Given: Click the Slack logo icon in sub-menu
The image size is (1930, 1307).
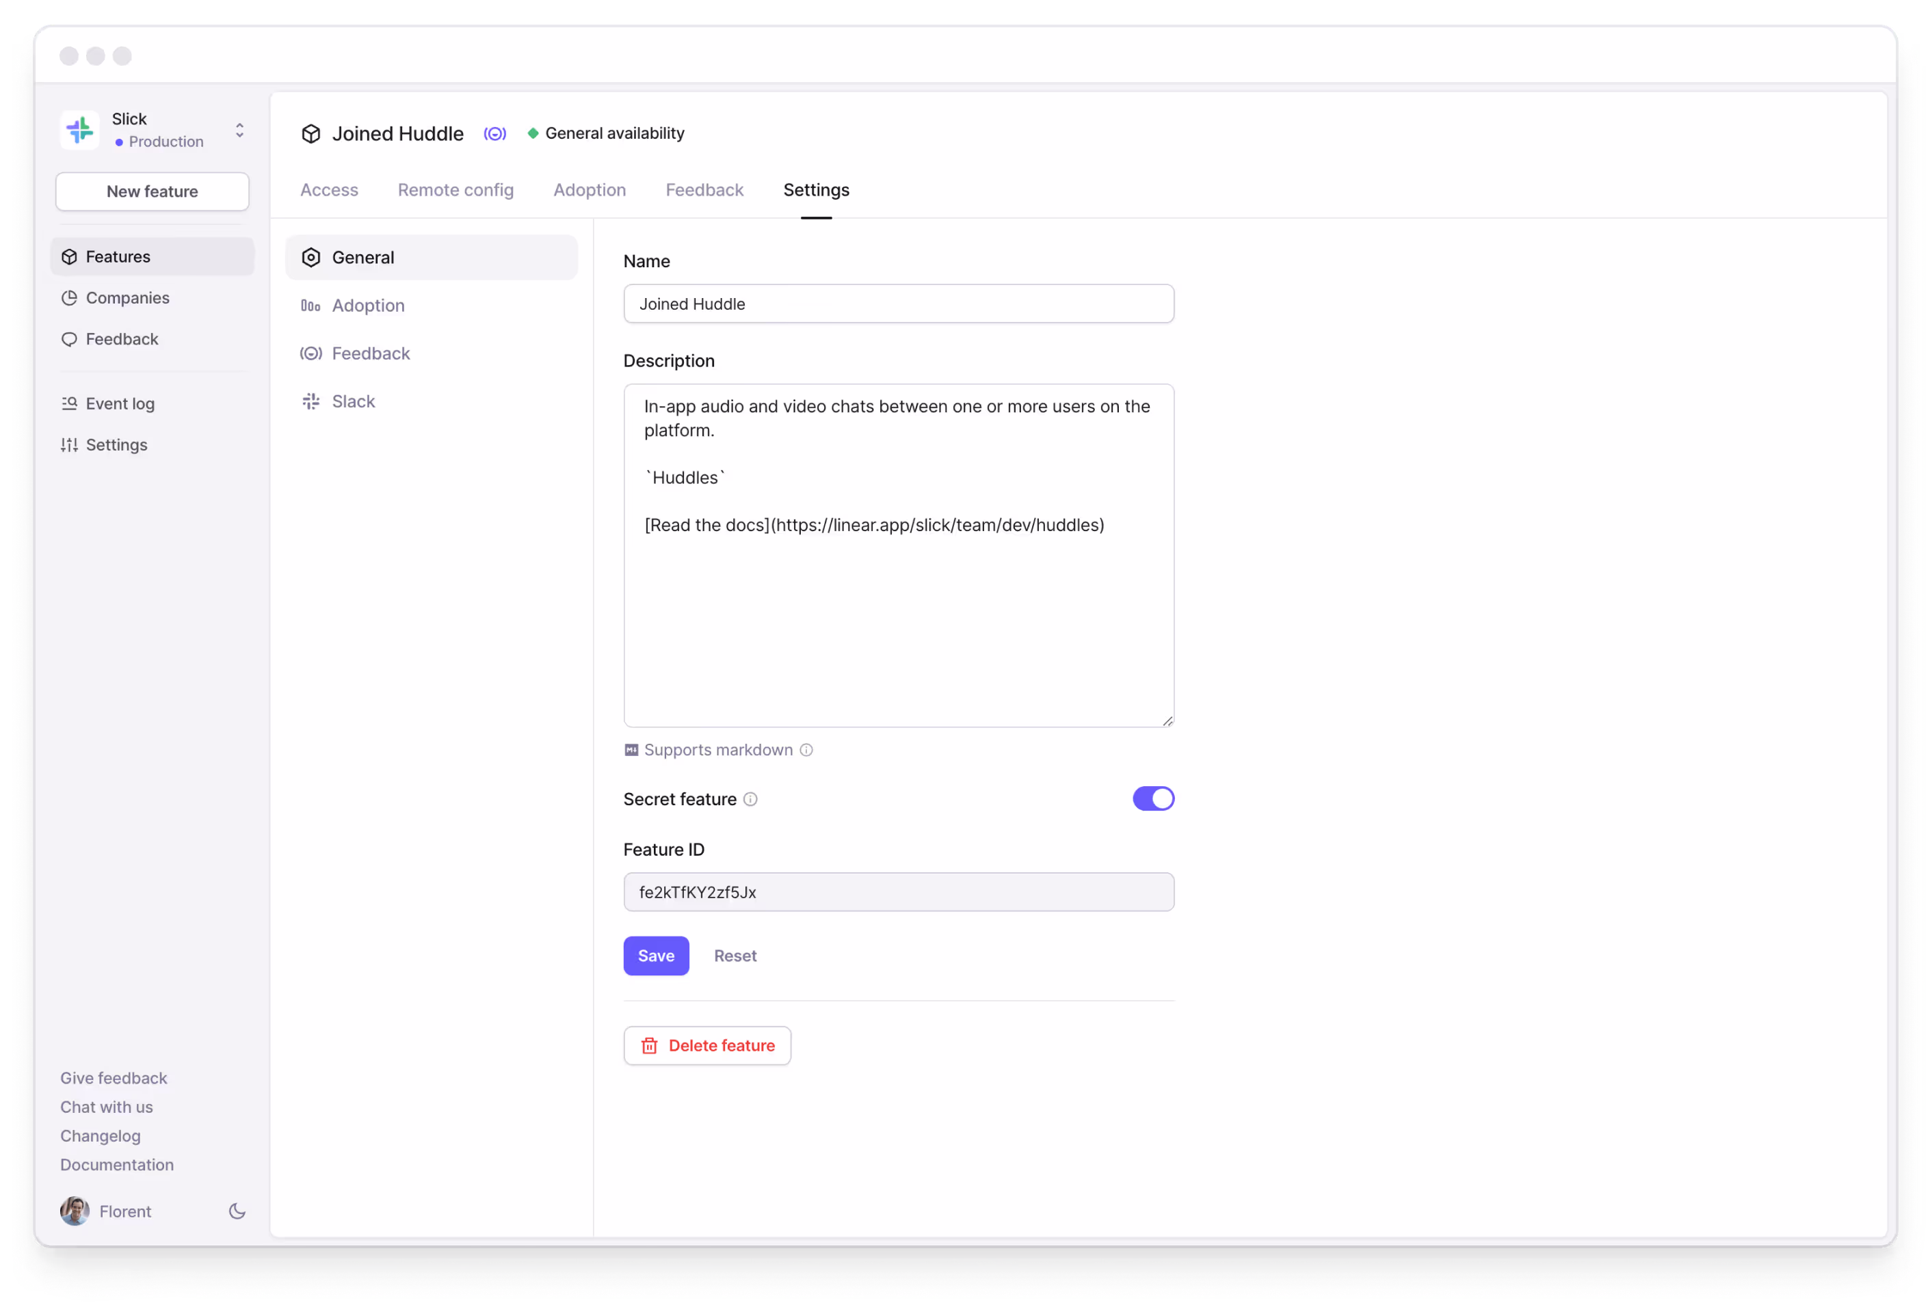Looking at the screenshot, I should 311,403.
